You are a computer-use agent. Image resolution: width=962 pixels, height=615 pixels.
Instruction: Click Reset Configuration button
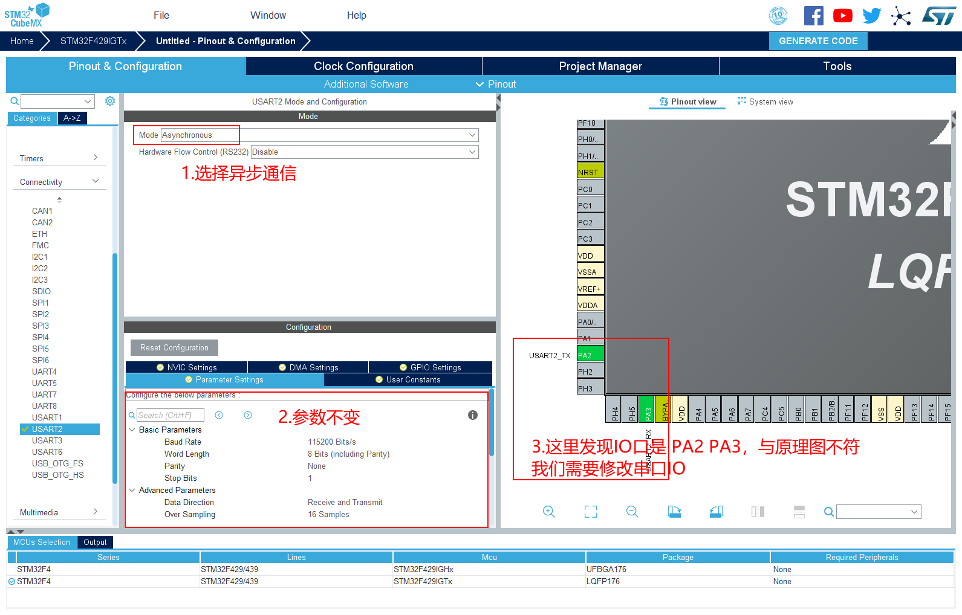click(174, 347)
